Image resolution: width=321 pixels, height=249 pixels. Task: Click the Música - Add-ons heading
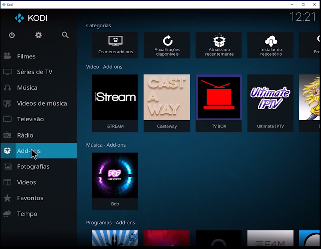coord(106,145)
